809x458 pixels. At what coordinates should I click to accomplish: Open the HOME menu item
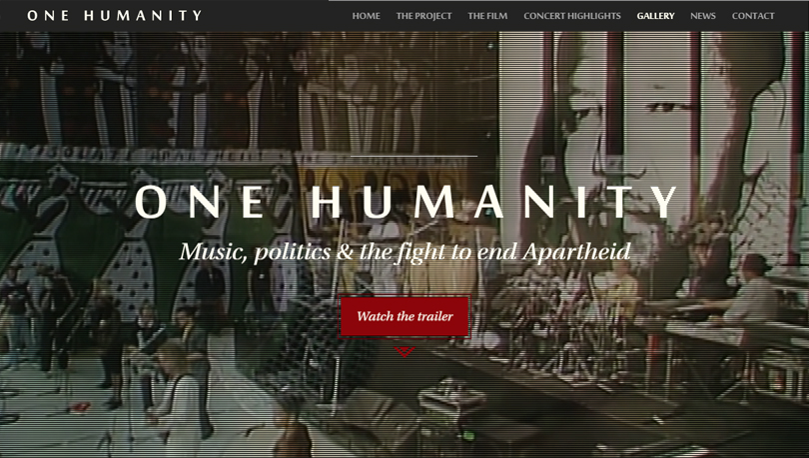tap(367, 16)
